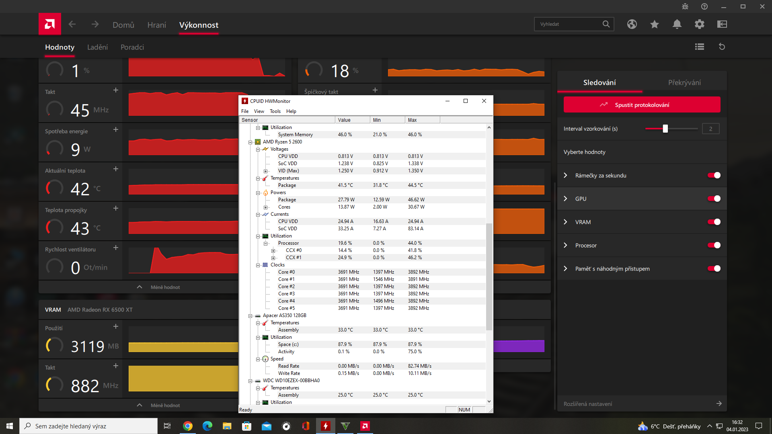
Task: Open Chrome from the taskbar
Action: (x=188, y=426)
